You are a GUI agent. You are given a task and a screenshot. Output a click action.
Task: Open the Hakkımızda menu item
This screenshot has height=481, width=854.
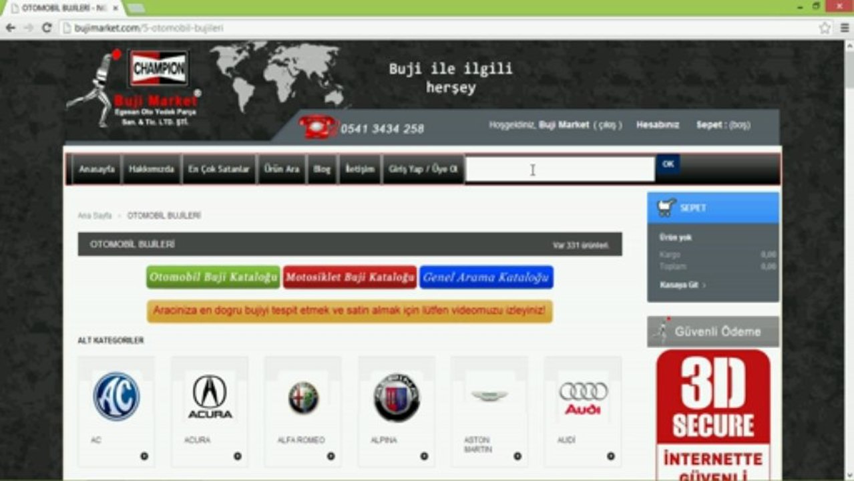coord(152,170)
